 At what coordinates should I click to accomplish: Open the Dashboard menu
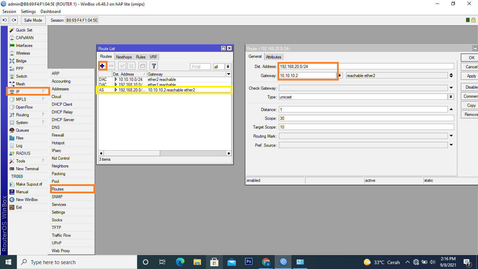point(50,12)
